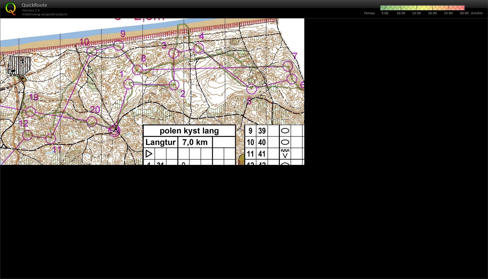Click control circle 12 on the map

tap(27, 135)
